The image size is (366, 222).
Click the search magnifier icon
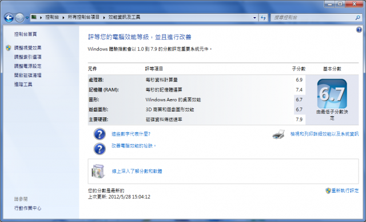tap(357, 18)
